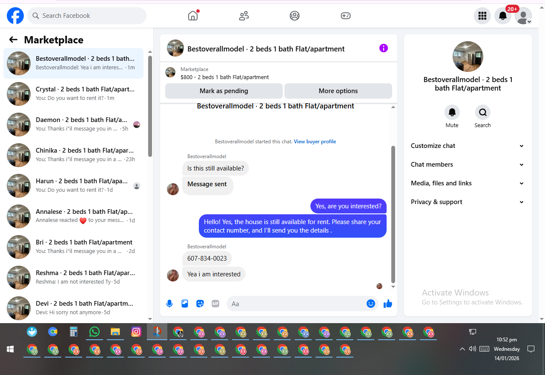The height and width of the screenshot is (375, 545).
Task: Click the large listing photo in right panel
Action: 468,57
